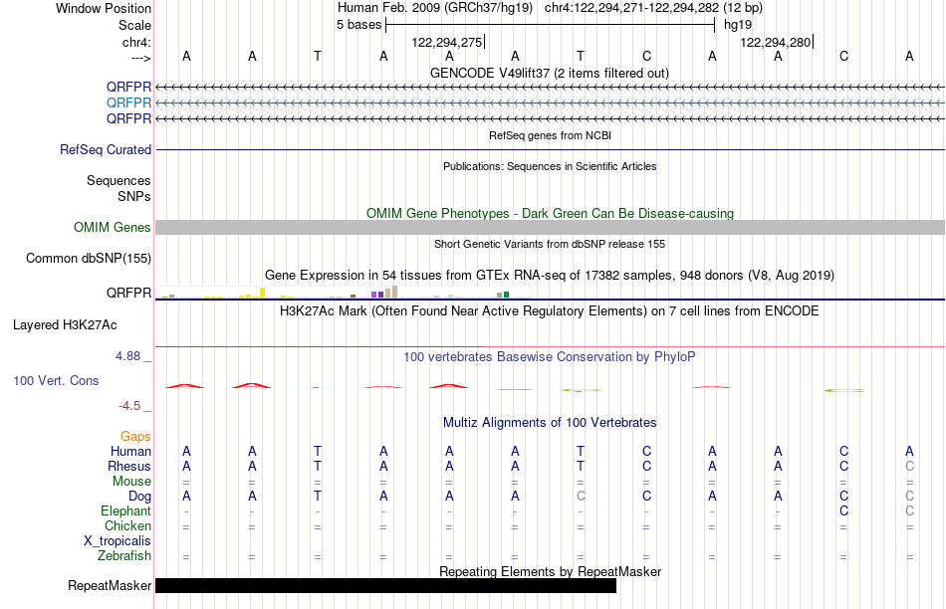Open 'Short Genetic Variants from dbSNP release 155' title

coord(550,244)
